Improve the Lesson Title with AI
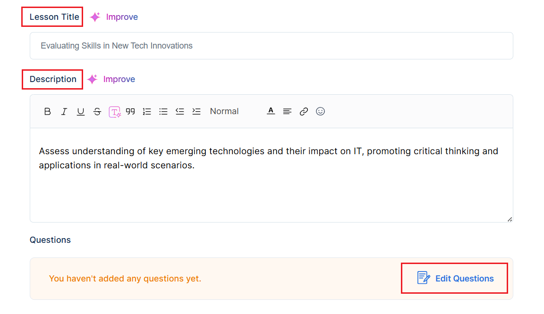544x314 pixels. point(114,17)
